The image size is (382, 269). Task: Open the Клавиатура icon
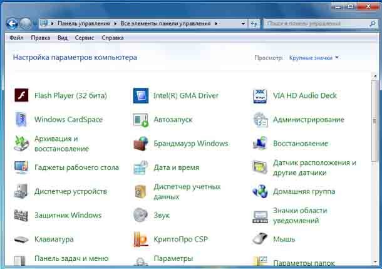[x=21, y=240]
